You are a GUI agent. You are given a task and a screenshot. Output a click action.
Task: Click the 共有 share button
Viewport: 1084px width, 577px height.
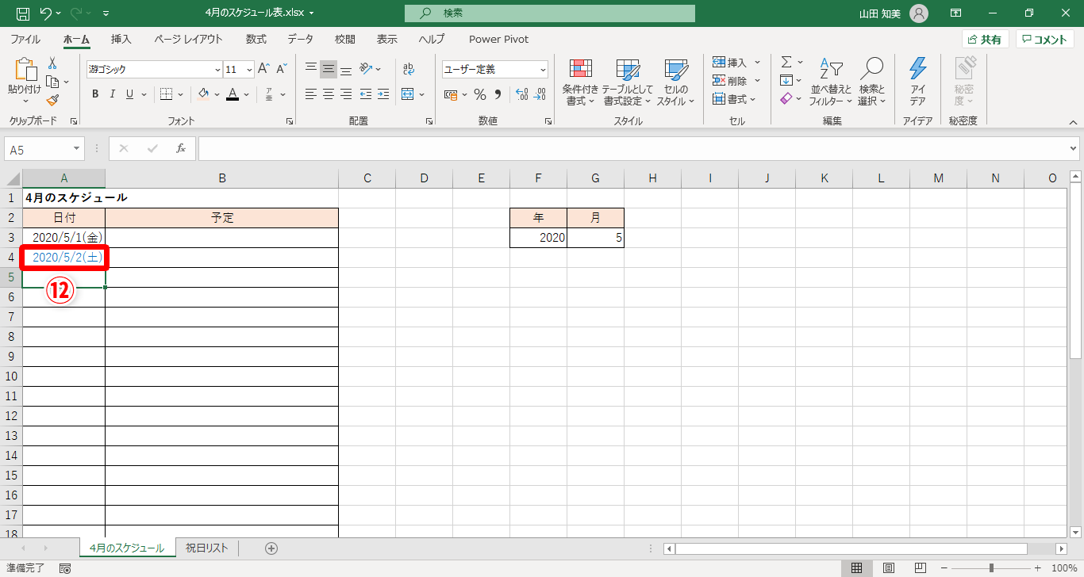click(x=985, y=40)
